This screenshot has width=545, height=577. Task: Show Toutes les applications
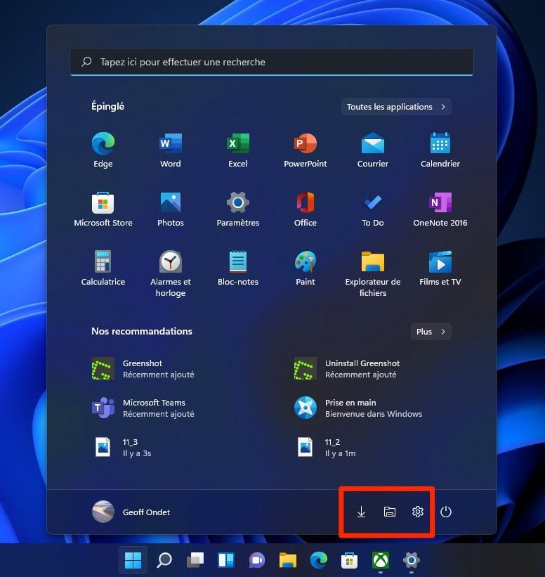point(396,107)
